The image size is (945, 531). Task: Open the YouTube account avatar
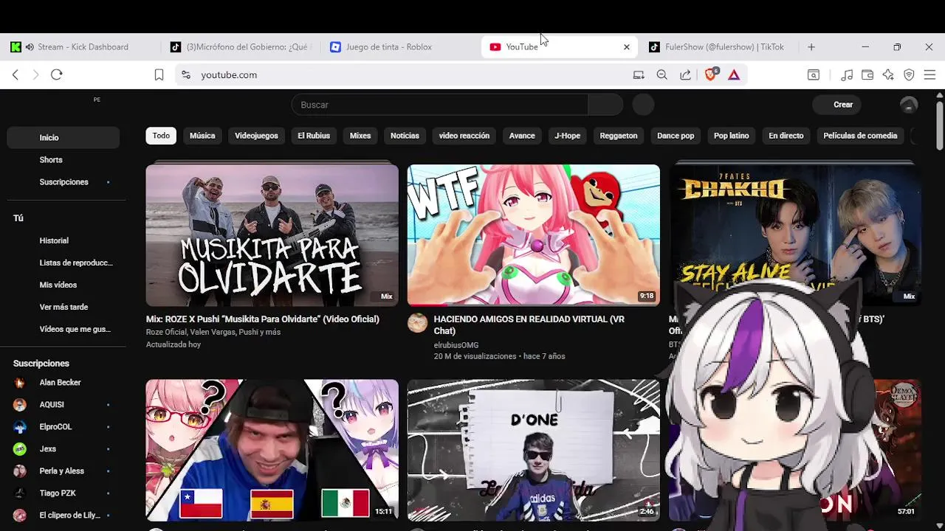click(x=909, y=105)
